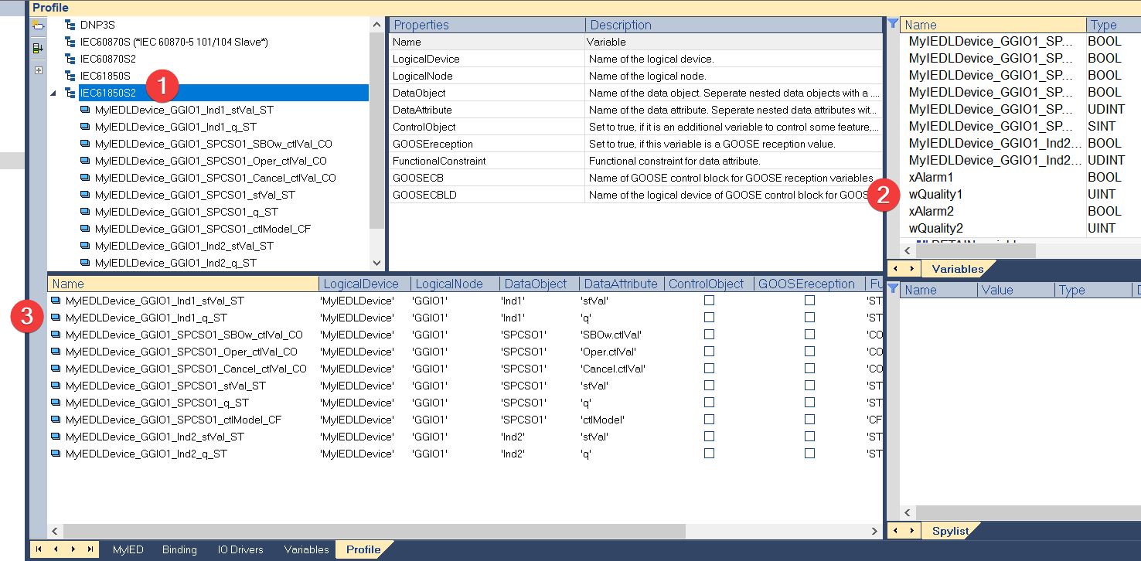The width and height of the screenshot is (1141, 561).
Task: Switch to the Binding tab
Action: coord(179,549)
